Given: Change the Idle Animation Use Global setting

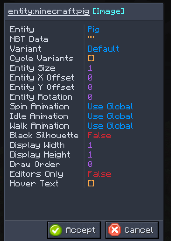Looking at the screenshot, I should click(110, 116).
